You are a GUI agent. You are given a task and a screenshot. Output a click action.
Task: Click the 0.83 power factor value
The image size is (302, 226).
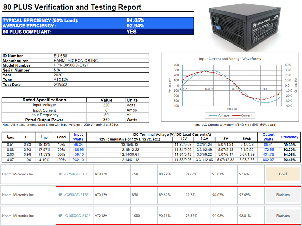[x=27, y=145]
